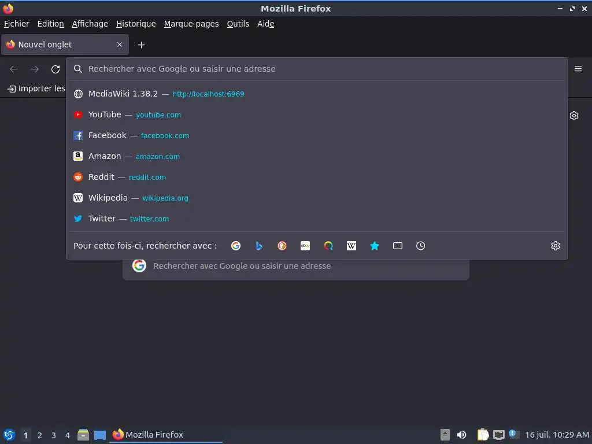Open the Wikipedia wikipedia.org suggestion

pyautogui.click(x=317, y=198)
